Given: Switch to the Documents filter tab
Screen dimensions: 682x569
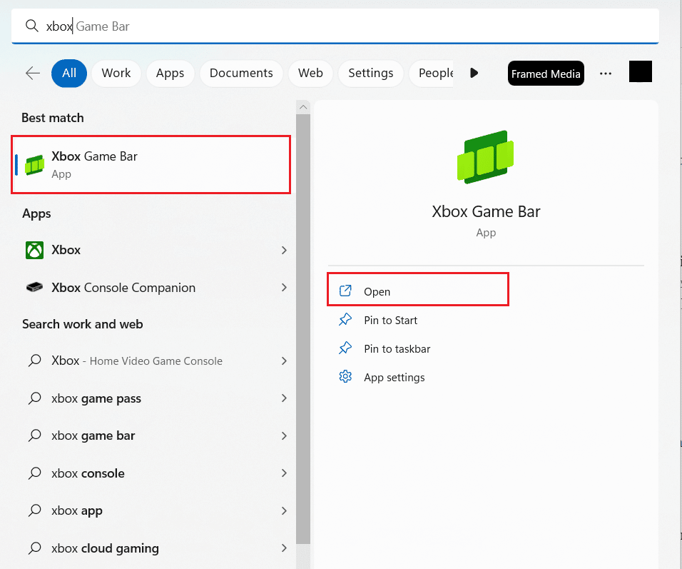Looking at the screenshot, I should (x=241, y=72).
